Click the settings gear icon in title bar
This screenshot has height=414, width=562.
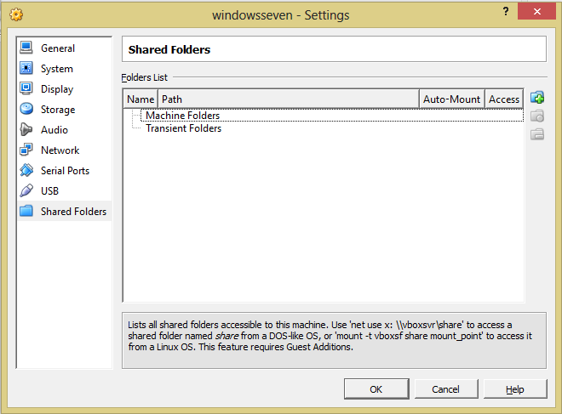16,15
